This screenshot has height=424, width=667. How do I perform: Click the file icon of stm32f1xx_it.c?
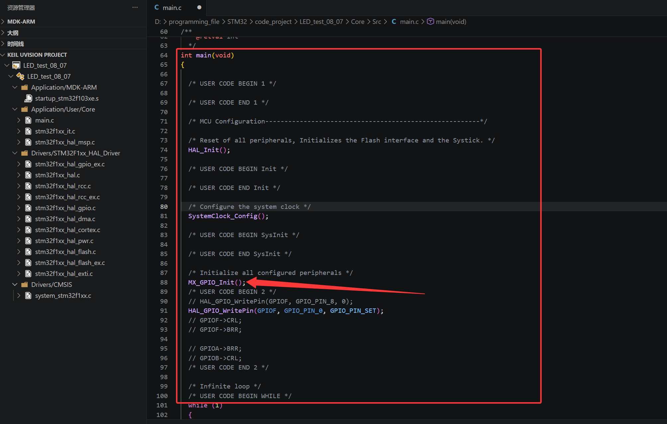(29, 131)
